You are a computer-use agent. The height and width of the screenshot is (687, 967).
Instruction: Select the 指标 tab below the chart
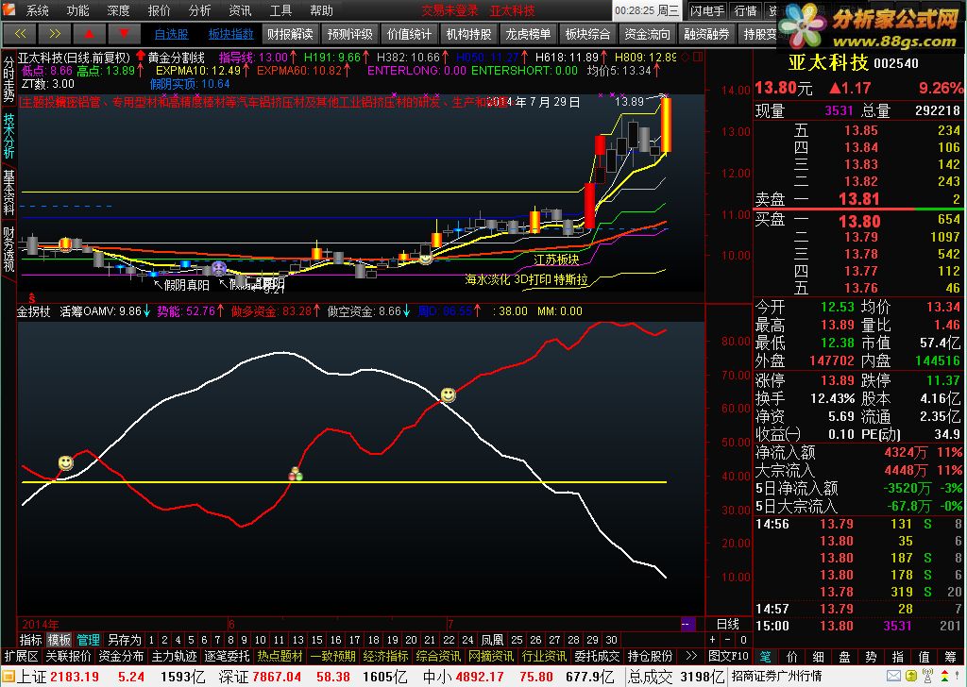(x=31, y=640)
